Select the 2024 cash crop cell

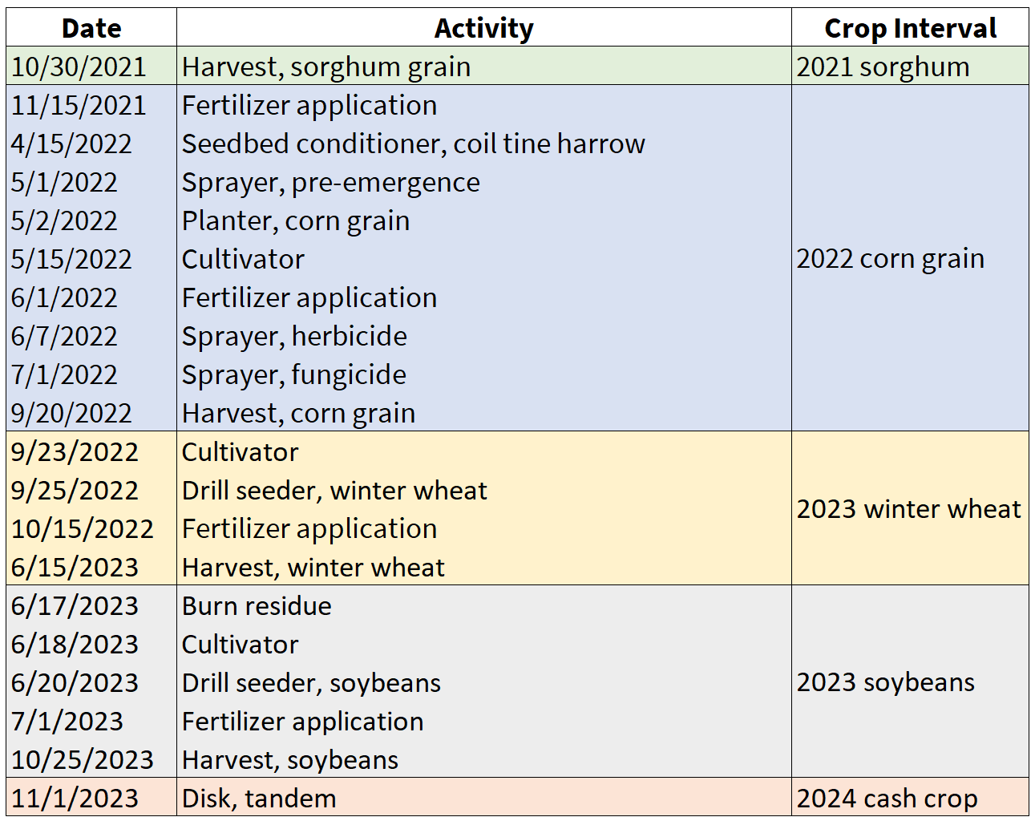pos(887,798)
